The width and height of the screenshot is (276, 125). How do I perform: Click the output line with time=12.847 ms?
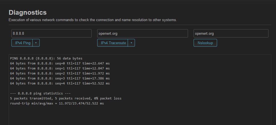(x=60, y=68)
